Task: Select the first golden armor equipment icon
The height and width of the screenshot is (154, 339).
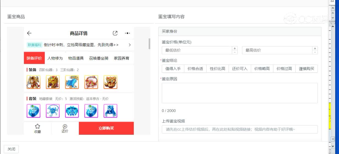Action: click(x=34, y=82)
